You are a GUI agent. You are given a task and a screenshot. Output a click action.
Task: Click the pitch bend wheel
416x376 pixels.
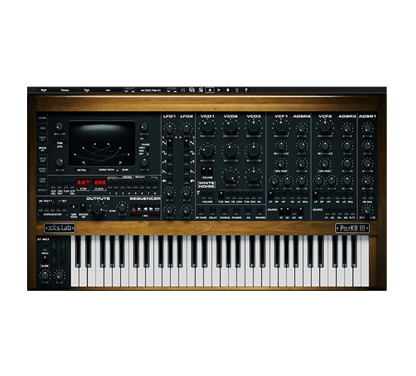[x=54, y=253]
